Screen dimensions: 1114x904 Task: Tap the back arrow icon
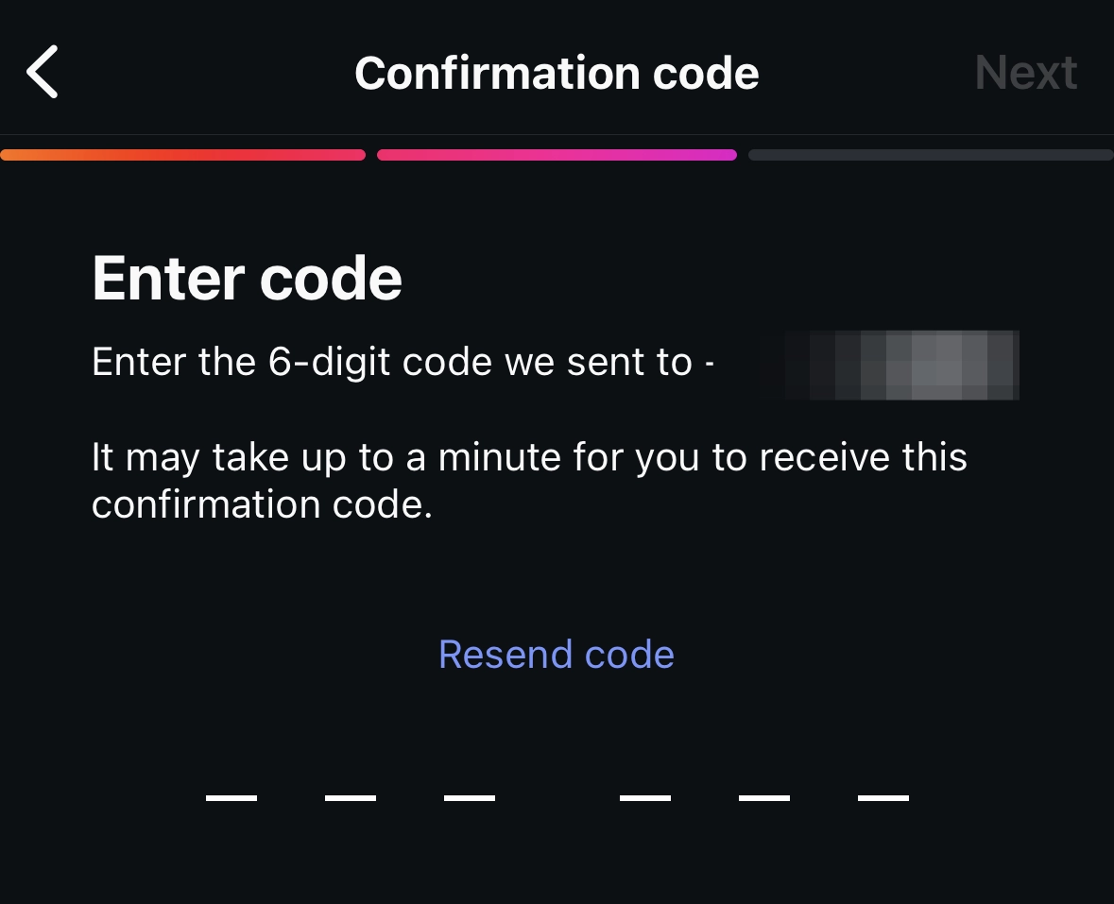click(x=43, y=73)
